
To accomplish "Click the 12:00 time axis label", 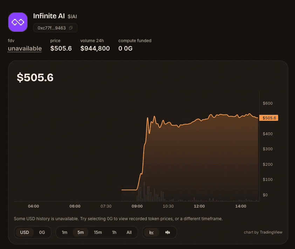I will (x=199, y=206).
